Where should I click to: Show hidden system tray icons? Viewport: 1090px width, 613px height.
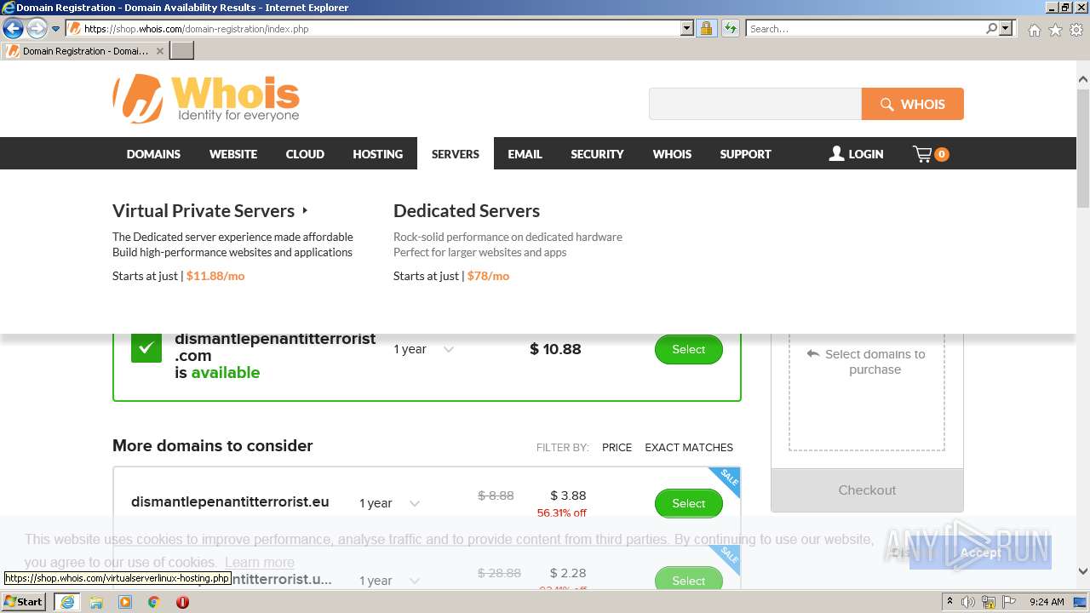click(x=949, y=601)
